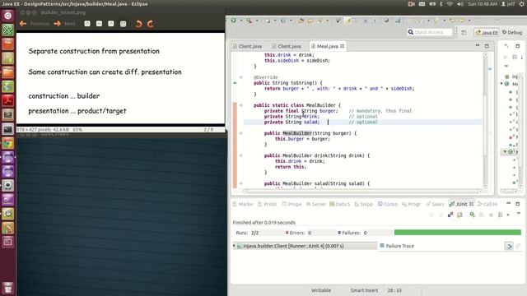The image size is (527, 296).
Task: Open the system clock in top panel
Action: (483, 4)
